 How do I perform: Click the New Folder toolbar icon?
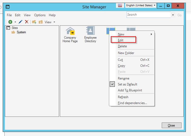(34, 22)
